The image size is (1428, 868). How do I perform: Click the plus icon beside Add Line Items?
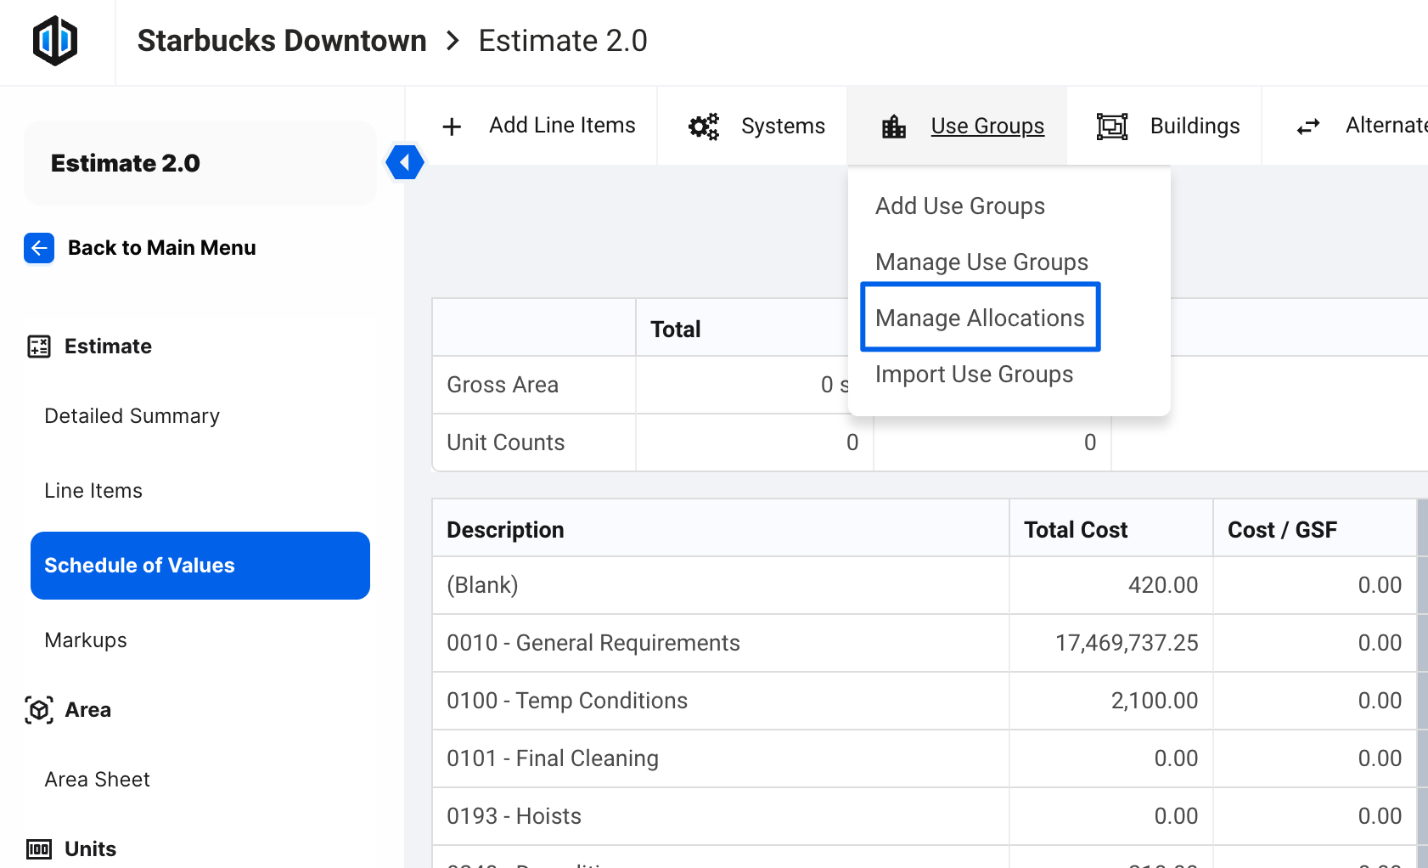coord(452,126)
